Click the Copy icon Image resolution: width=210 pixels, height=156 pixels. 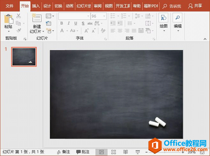pos(18,23)
